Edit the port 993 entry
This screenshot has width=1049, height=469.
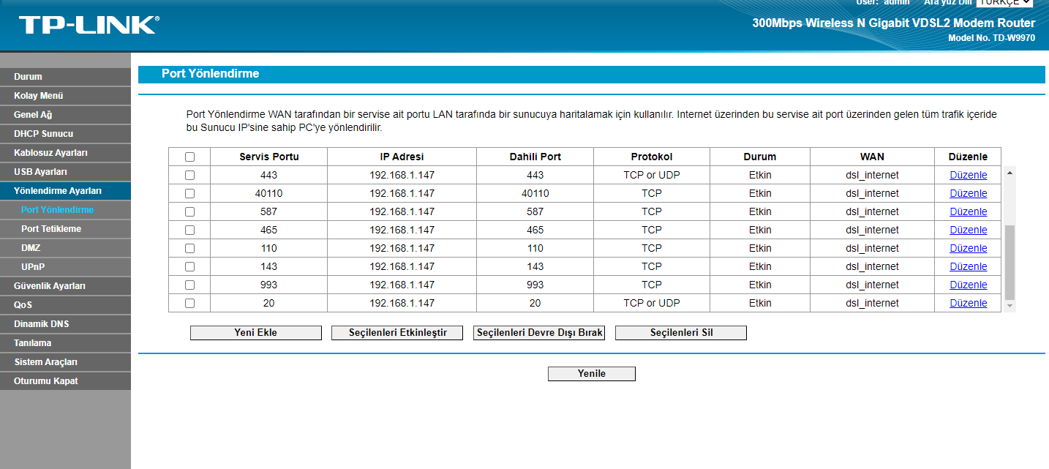tap(968, 285)
